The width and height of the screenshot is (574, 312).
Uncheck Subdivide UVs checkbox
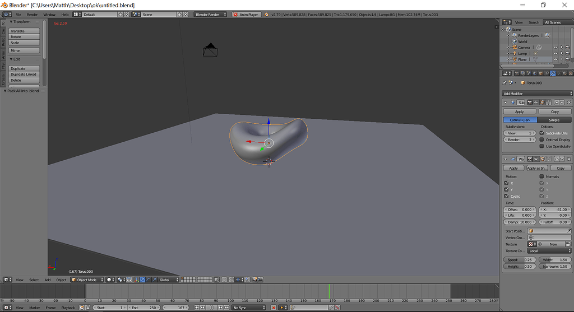[542, 133]
